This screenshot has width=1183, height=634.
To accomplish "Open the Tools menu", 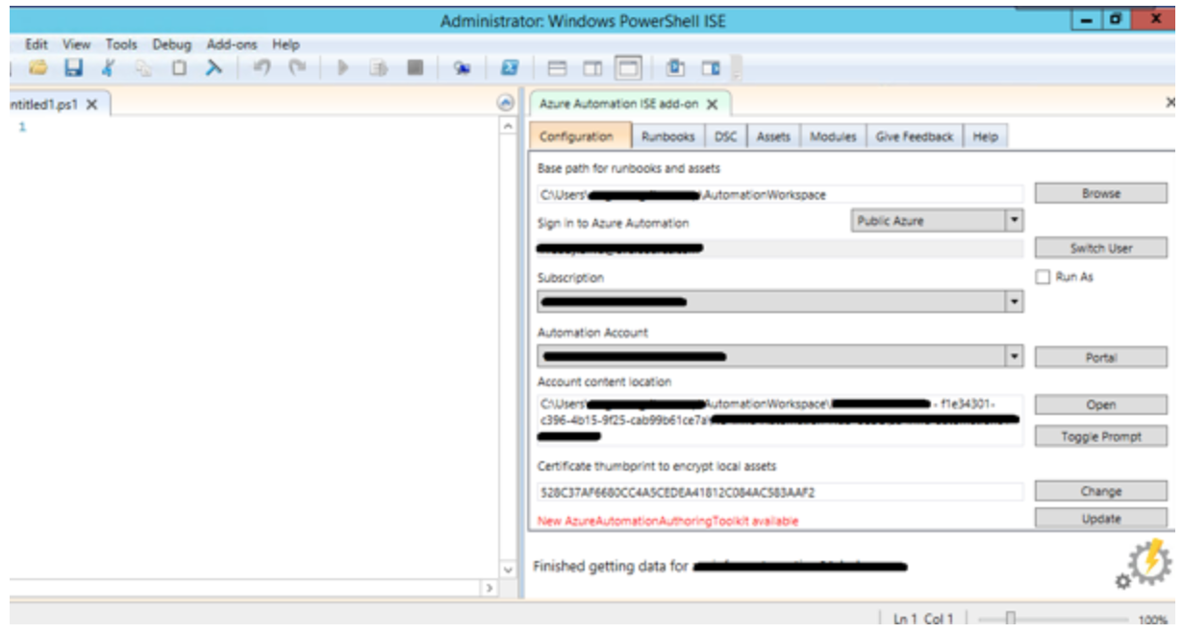I will (x=122, y=44).
